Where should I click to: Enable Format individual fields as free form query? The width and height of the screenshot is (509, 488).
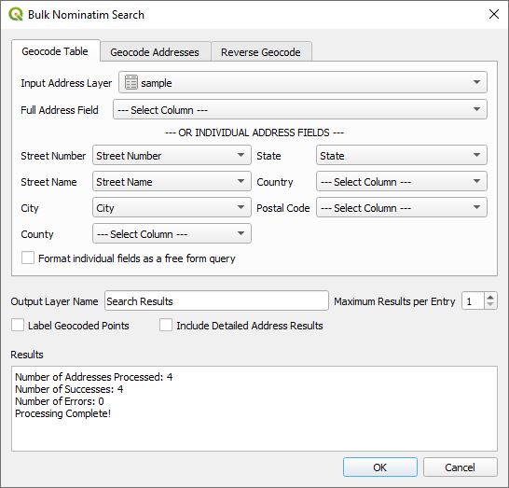point(28,258)
